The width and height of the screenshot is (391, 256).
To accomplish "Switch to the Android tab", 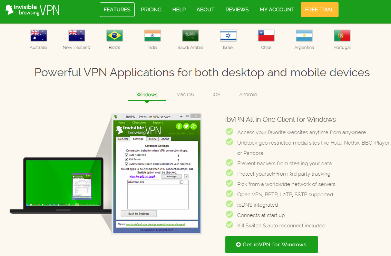I will tap(248, 95).
